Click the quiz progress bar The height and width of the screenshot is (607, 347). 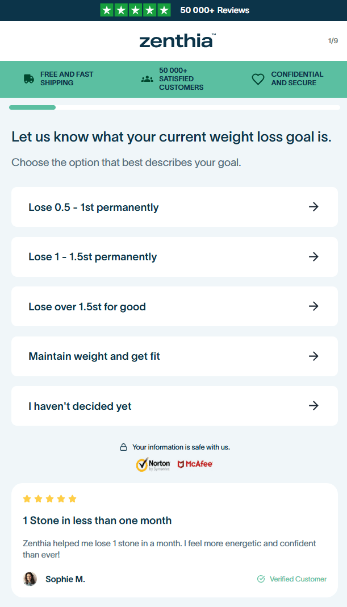[174, 107]
